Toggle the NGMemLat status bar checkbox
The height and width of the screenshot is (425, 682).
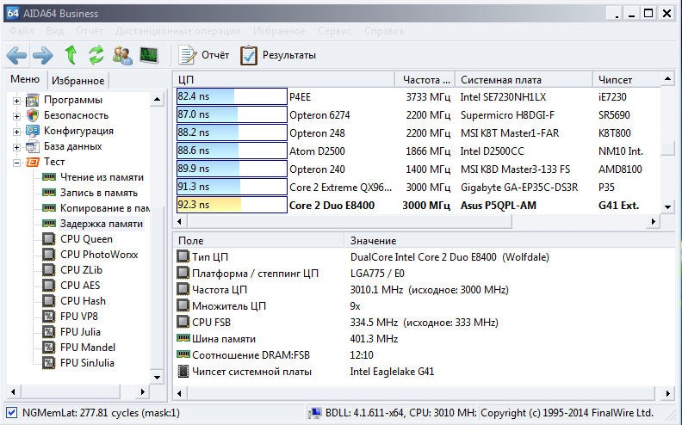(11, 413)
